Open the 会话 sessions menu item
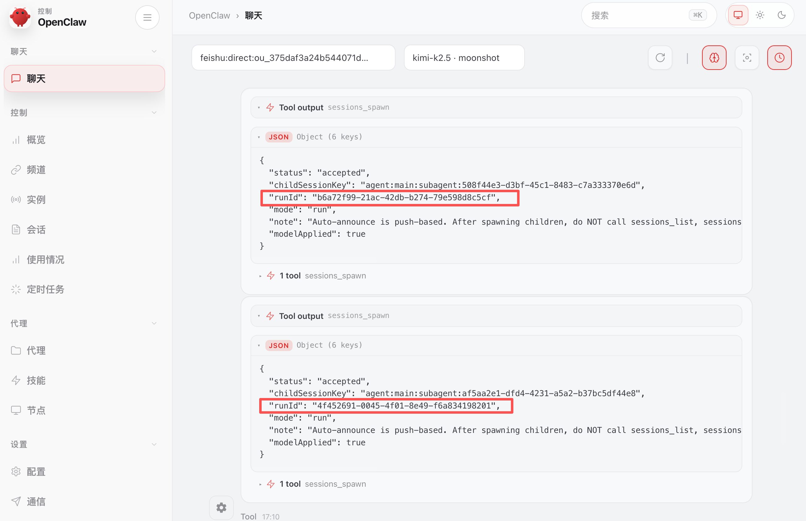The height and width of the screenshot is (521, 806). click(x=36, y=230)
